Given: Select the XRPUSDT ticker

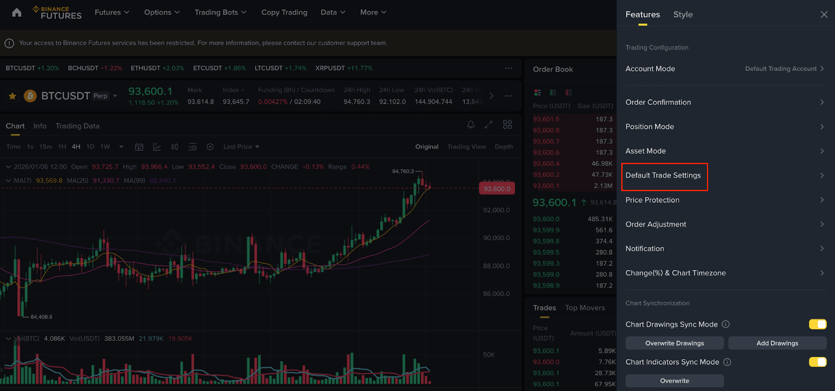Looking at the screenshot, I should click(x=343, y=68).
